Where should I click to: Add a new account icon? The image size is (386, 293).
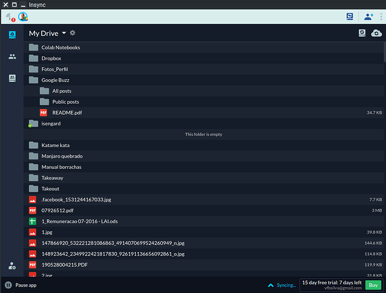(x=368, y=16)
